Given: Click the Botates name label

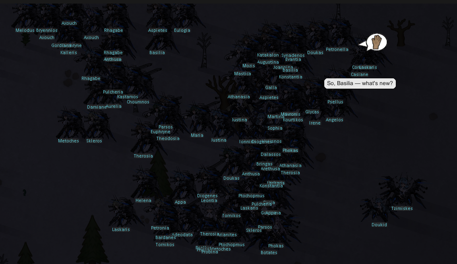Looking at the screenshot, I should pos(269,252).
